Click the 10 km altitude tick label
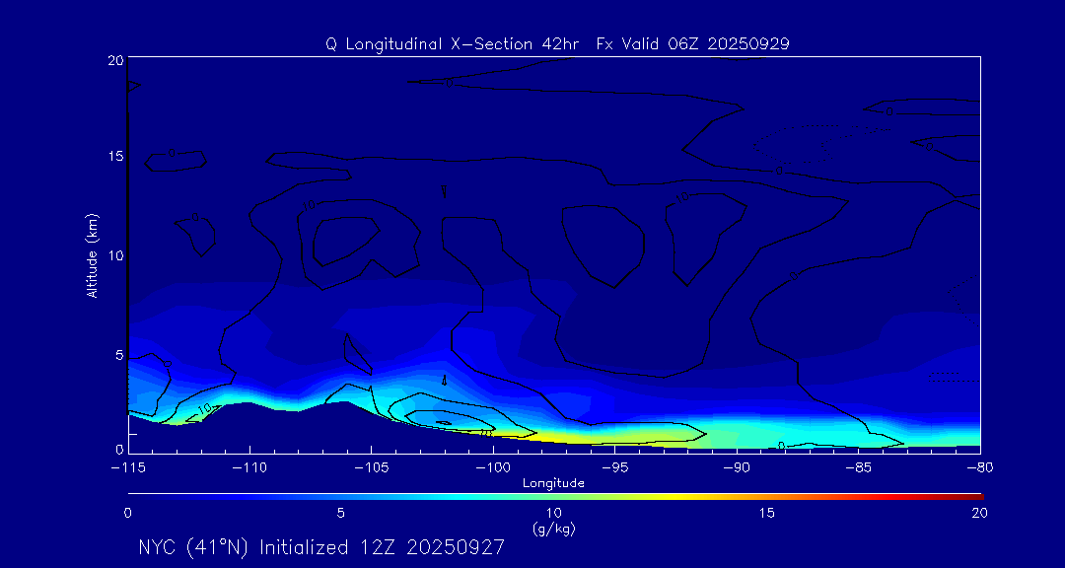 pos(114,255)
